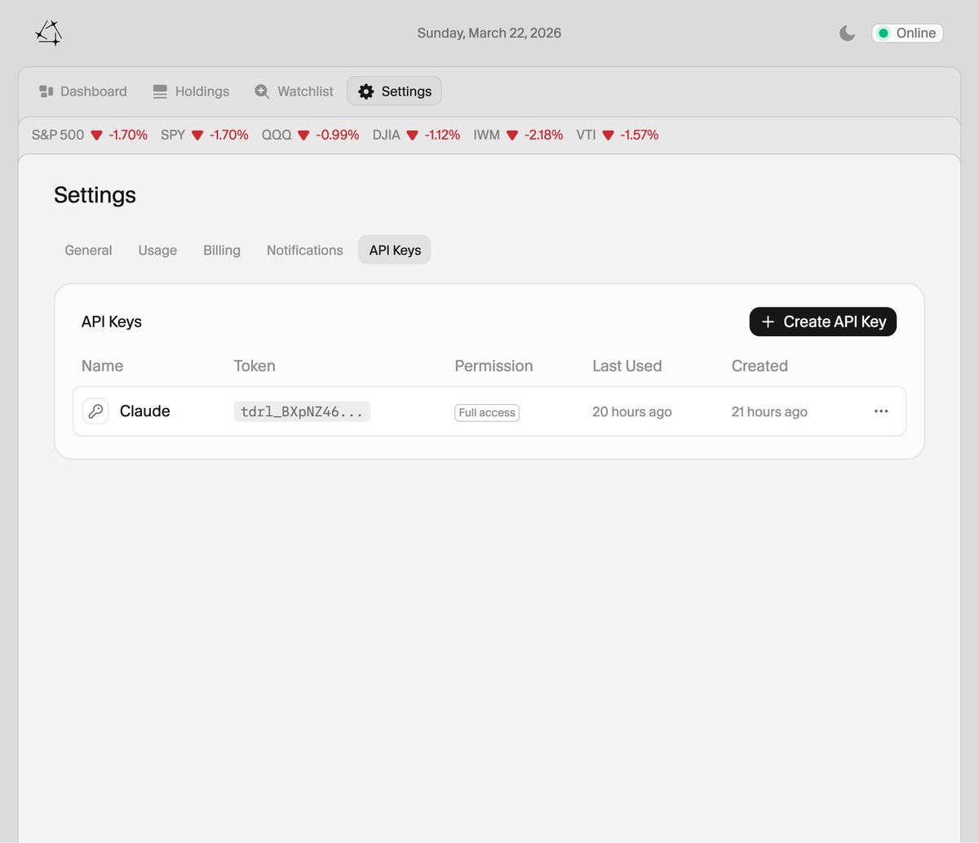Go to the Watchlist tab
This screenshot has width=979, height=843.
coord(294,91)
